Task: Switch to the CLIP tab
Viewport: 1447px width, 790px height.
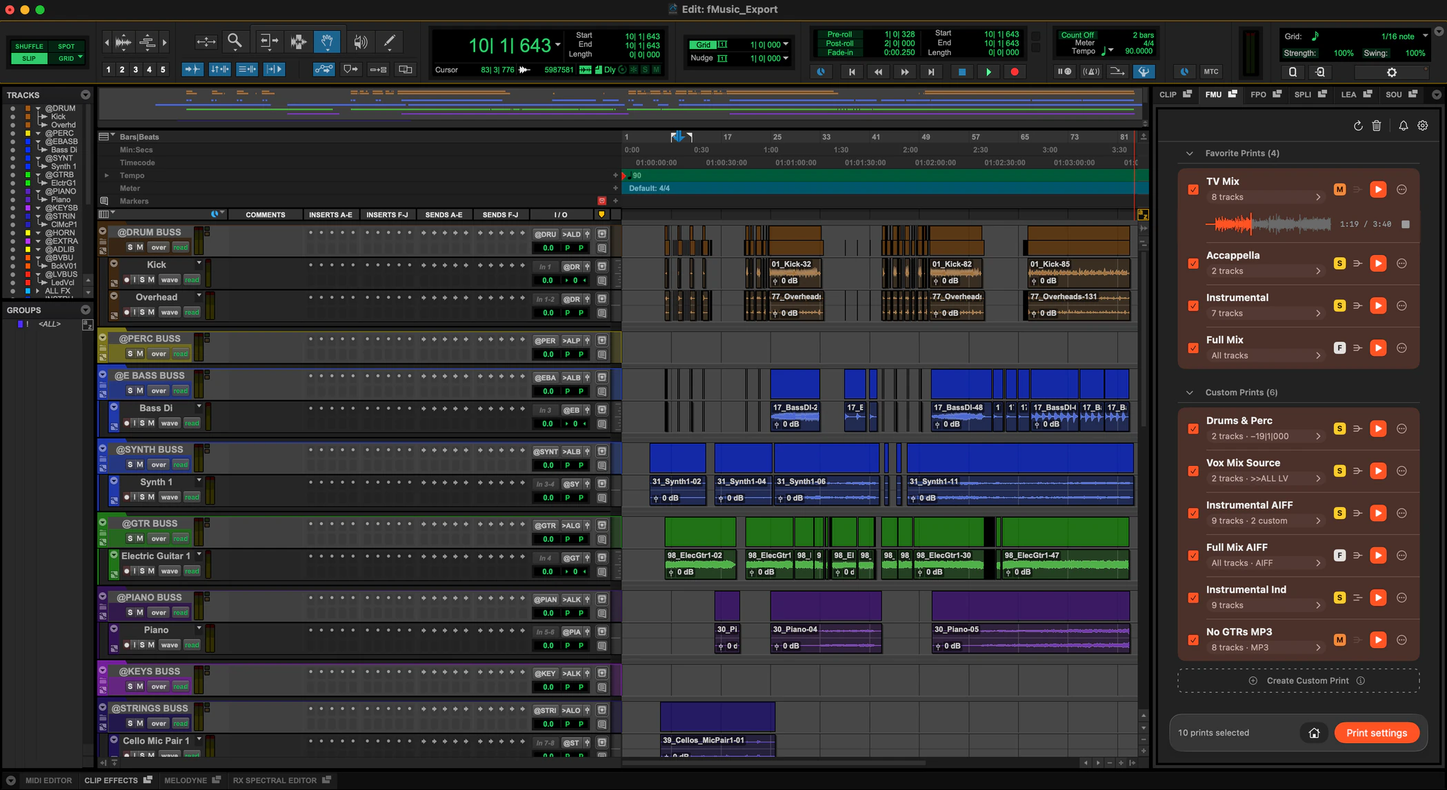Action: click(1175, 94)
